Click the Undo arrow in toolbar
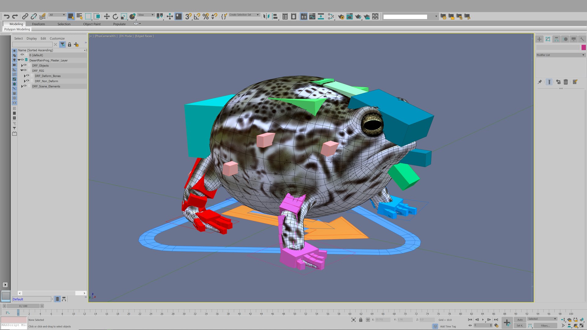This screenshot has width=587, height=330. coord(7,16)
